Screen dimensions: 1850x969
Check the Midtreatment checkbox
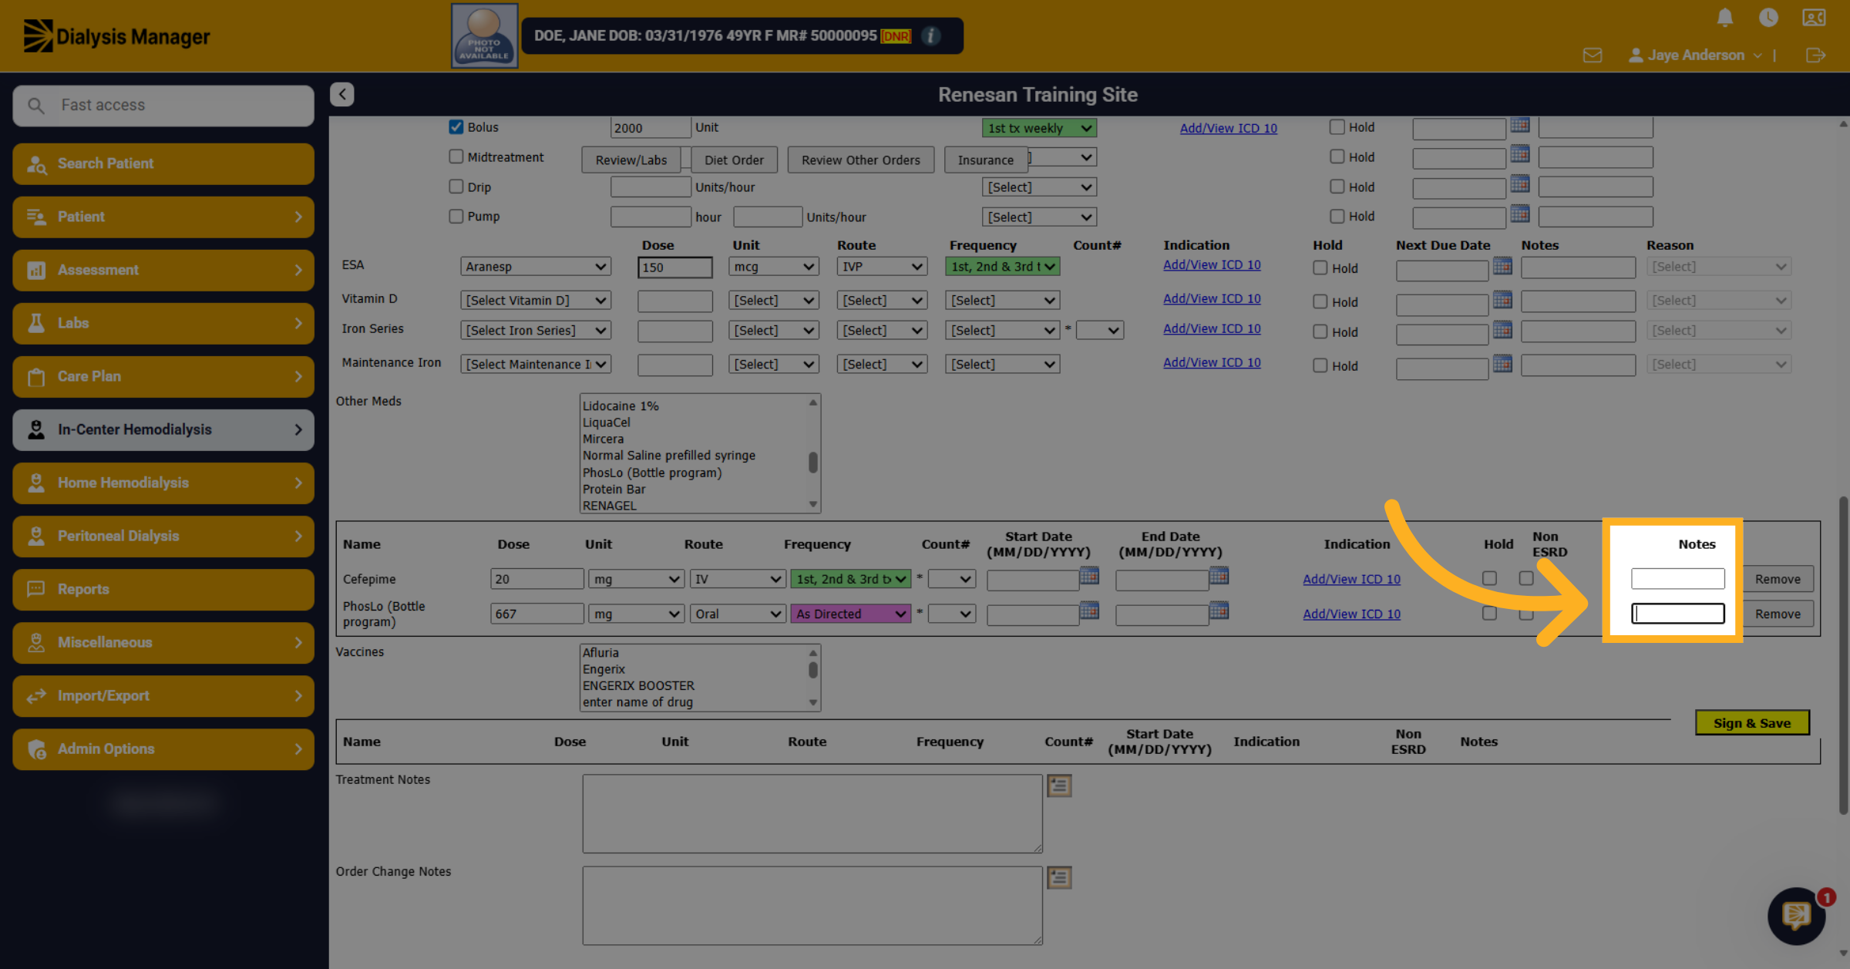click(456, 156)
